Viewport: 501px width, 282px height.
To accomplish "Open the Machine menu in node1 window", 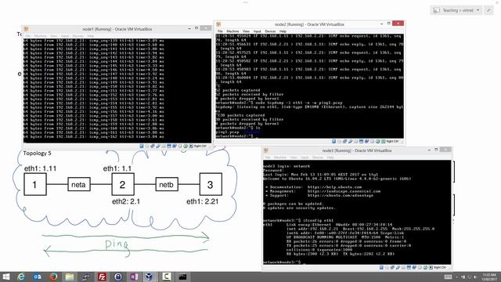I will click(x=41, y=36).
